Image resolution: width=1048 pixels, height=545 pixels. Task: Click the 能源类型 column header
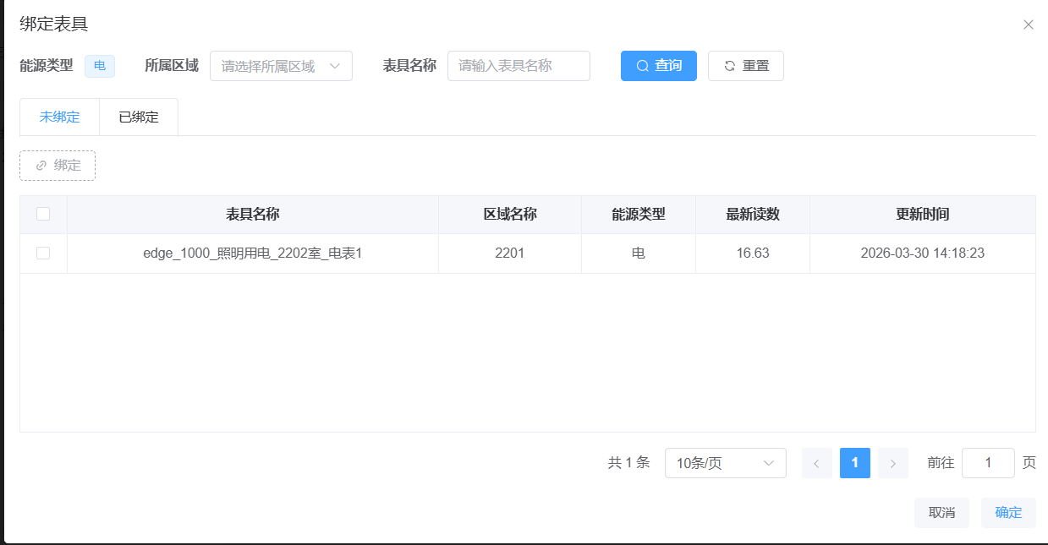tap(639, 215)
